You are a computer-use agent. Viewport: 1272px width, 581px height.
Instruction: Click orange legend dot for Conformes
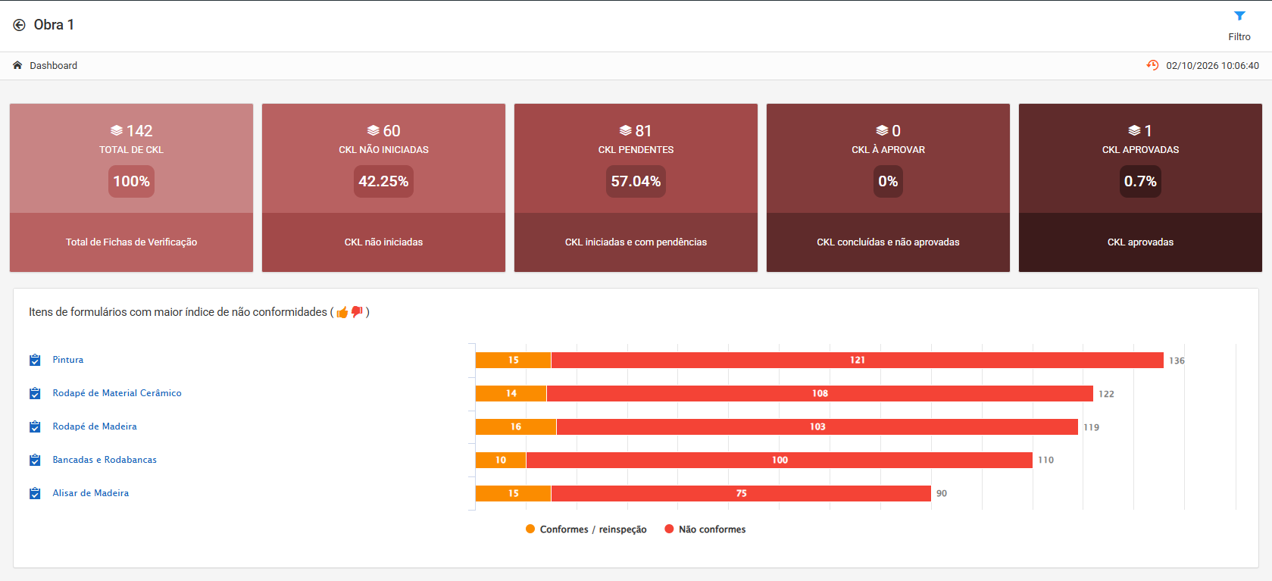(530, 529)
